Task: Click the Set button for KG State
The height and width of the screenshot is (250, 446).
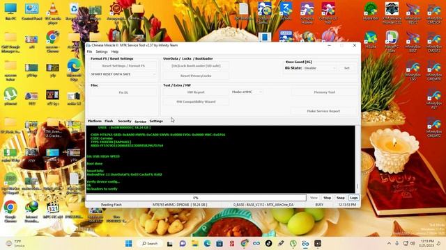Action: [x=347, y=68]
